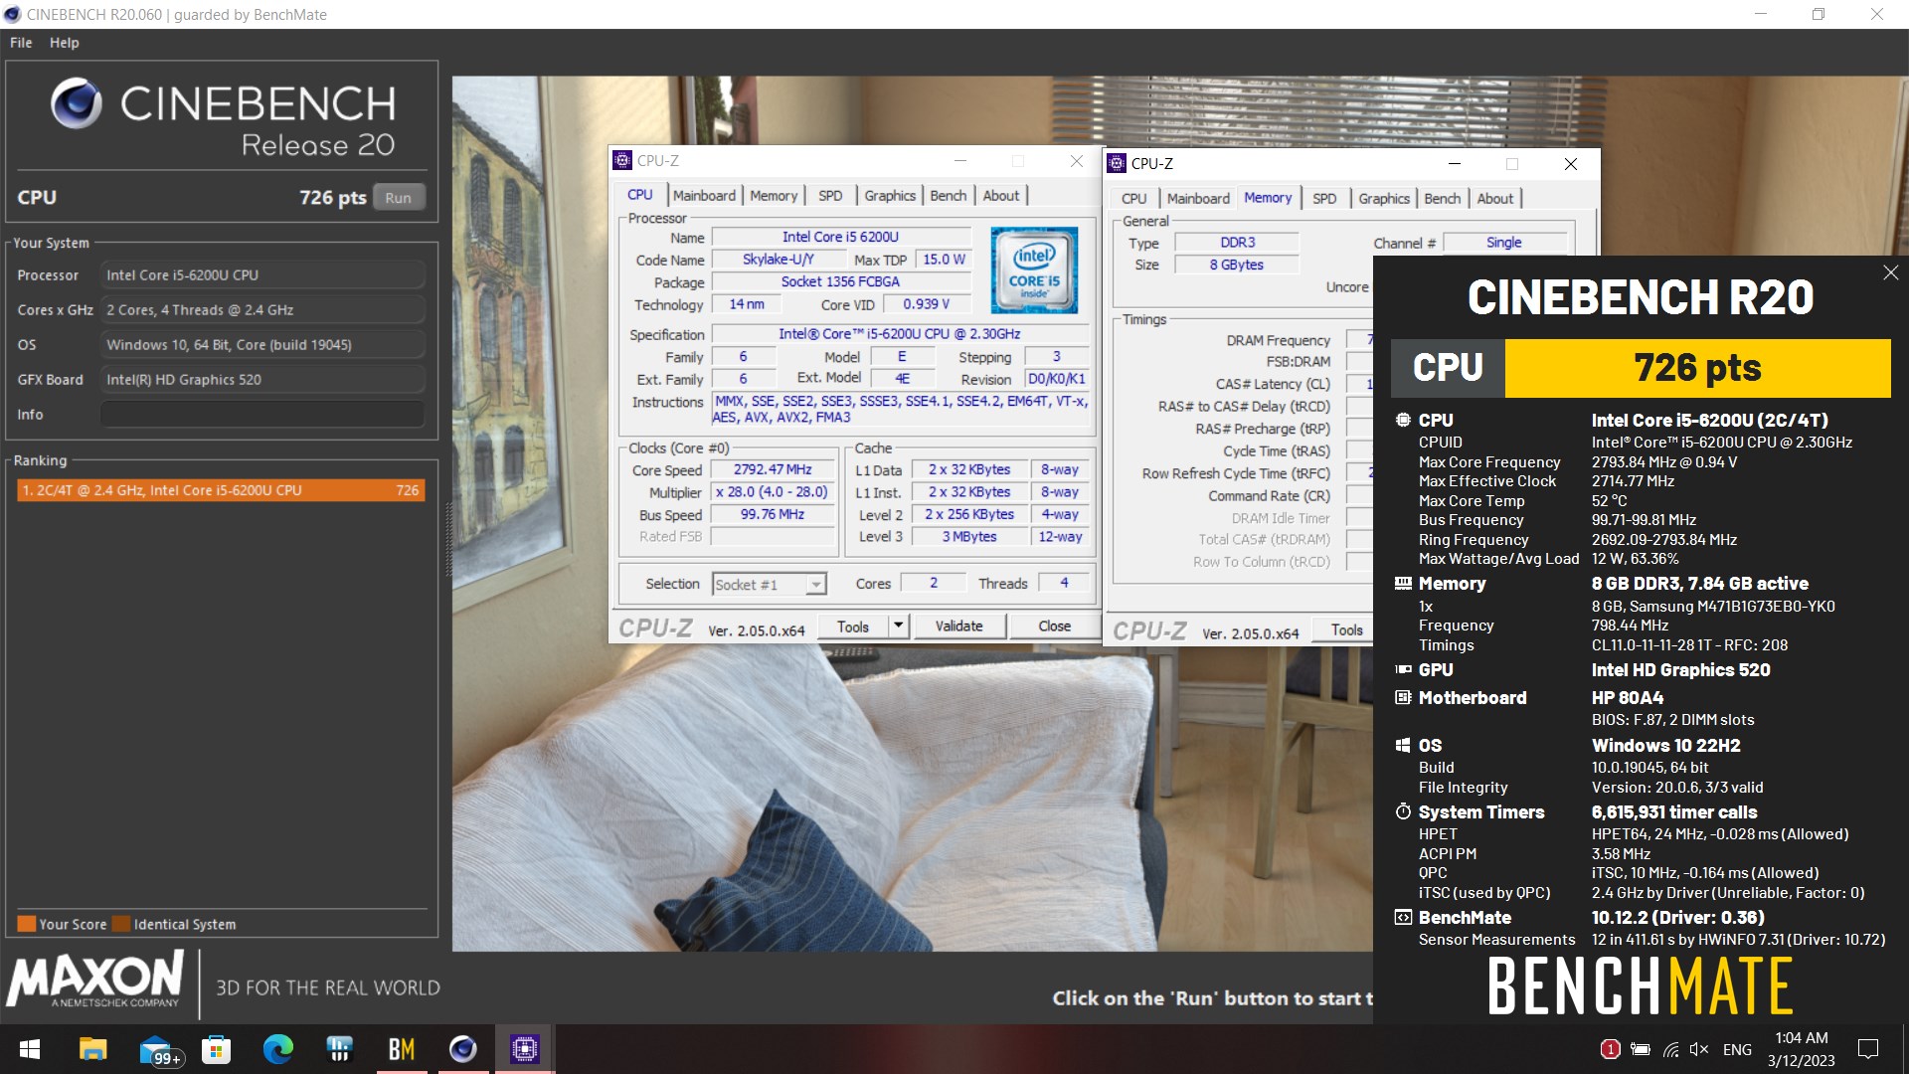Select Mainboard tab in right CPU-Z window
The image size is (1909, 1074).
1198,198
